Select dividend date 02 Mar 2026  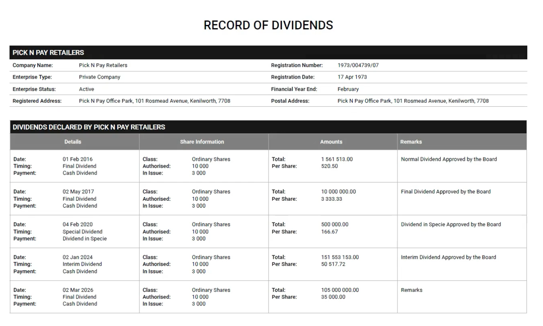78,290
